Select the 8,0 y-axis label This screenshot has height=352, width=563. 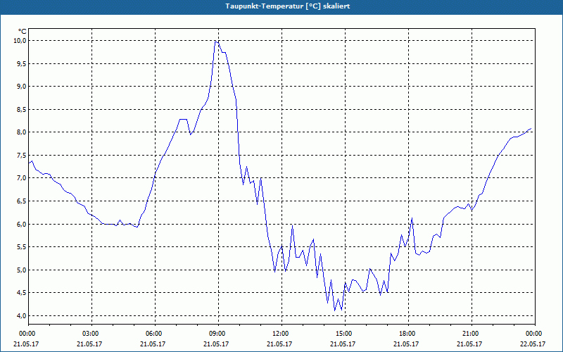click(x=22, y=132)
